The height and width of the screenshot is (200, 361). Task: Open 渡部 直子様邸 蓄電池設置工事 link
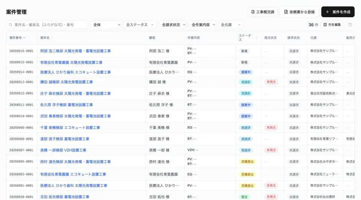(x=65, y=139)
